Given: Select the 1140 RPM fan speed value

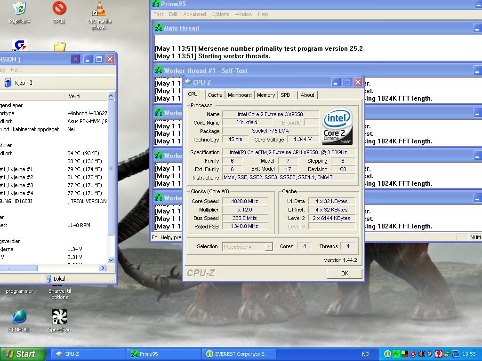Looking at the screenshot, I should tap(79, 225).
